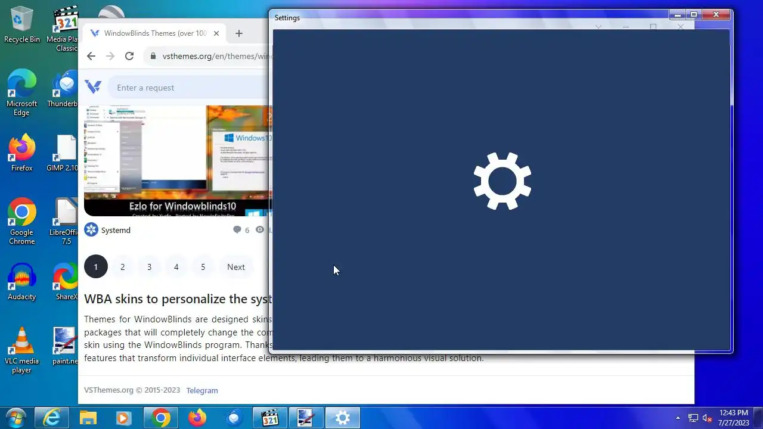Reload the vsthemes page in Chrome
This screenshot has height=429, width=763.
click(129, 56)
